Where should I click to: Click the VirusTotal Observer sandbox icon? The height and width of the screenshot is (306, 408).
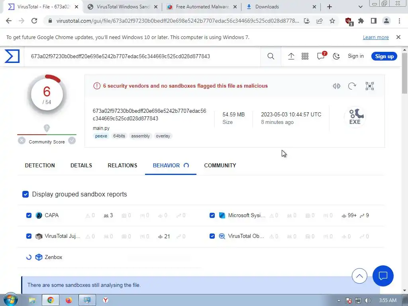tap(222, 236)
